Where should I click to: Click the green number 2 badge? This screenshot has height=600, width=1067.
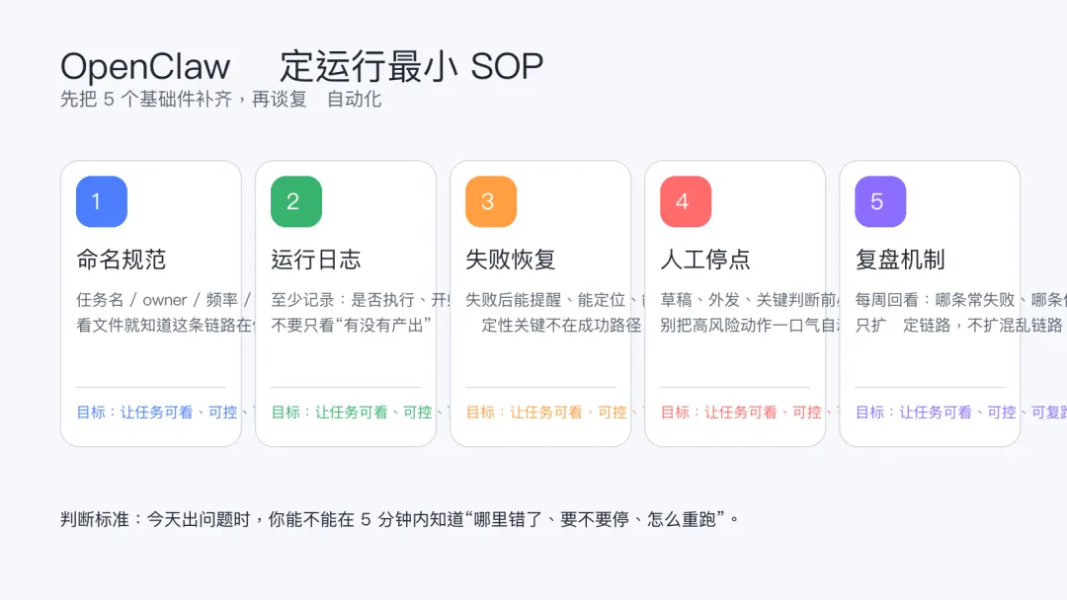pyautogui.click(x=296, y=201)
